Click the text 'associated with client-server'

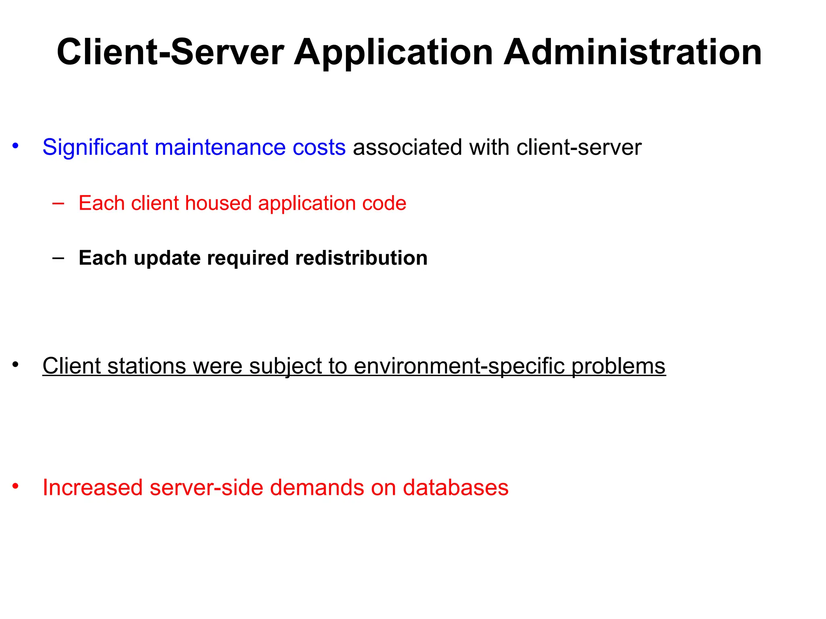pos(497,147)
